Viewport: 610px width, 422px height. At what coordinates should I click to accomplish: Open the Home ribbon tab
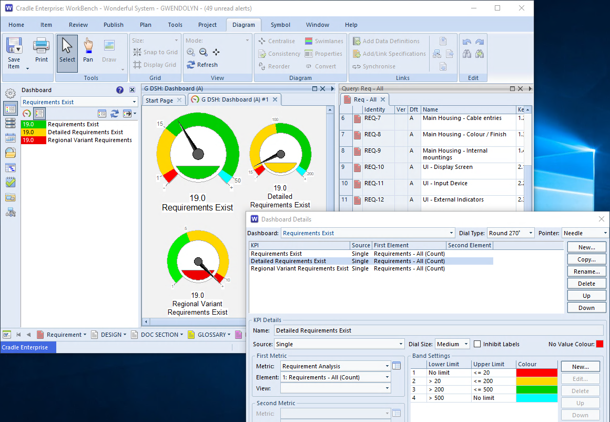pos(16,25)
